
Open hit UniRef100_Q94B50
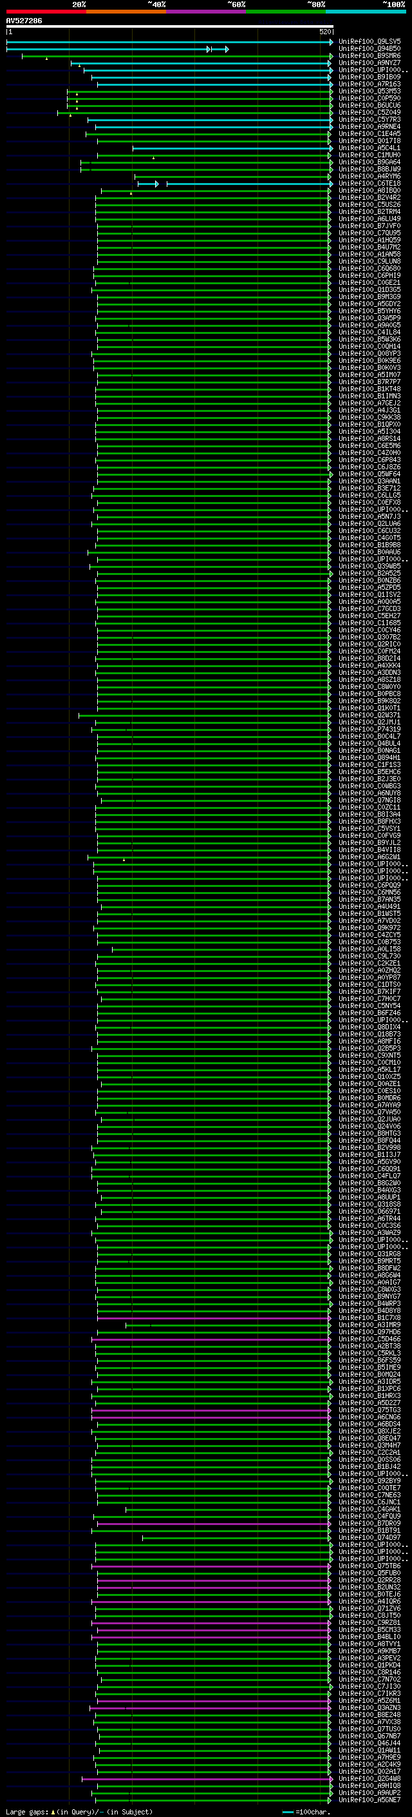tap(369, 49)
